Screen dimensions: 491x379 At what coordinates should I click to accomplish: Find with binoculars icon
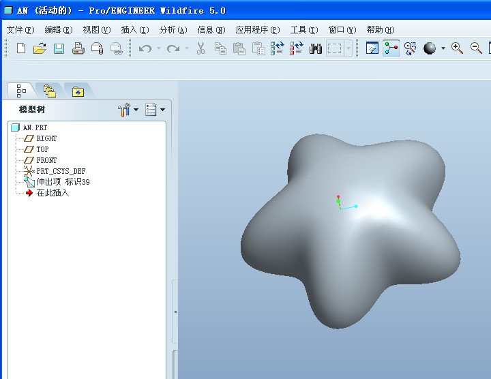pos(316,48)
